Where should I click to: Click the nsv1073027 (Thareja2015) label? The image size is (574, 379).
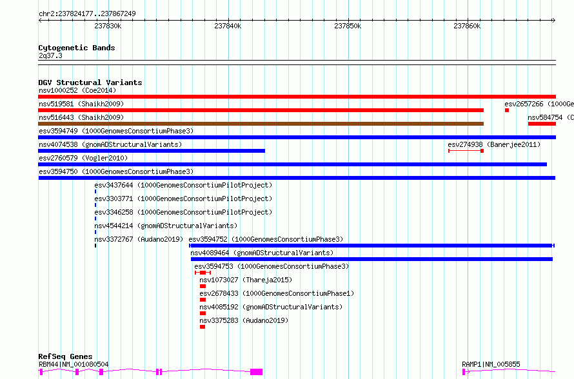tap(246, 280)
